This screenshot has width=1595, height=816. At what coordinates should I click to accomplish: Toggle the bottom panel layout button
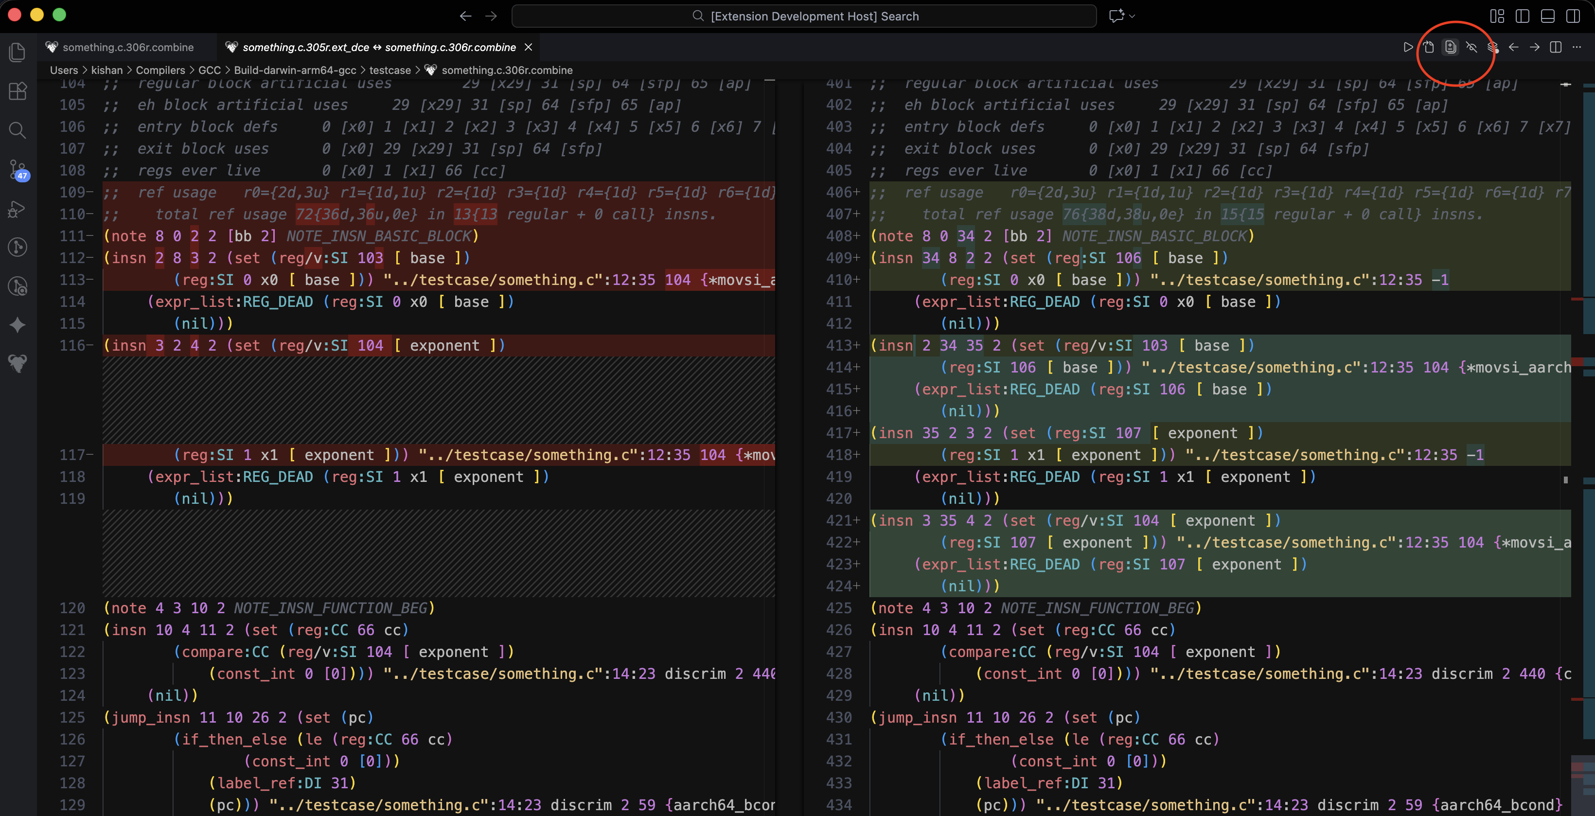coord(1547,16)
